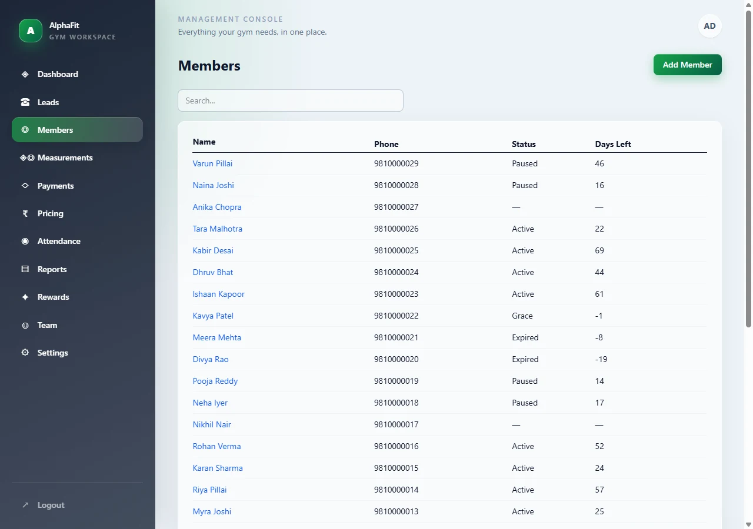Click the Team smiley icon
Screen dimensions: 753x529
point(25,325)
